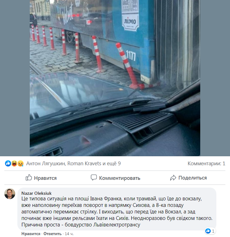
Task: Click the crying Sad reaction emoji
Action: 20,163
